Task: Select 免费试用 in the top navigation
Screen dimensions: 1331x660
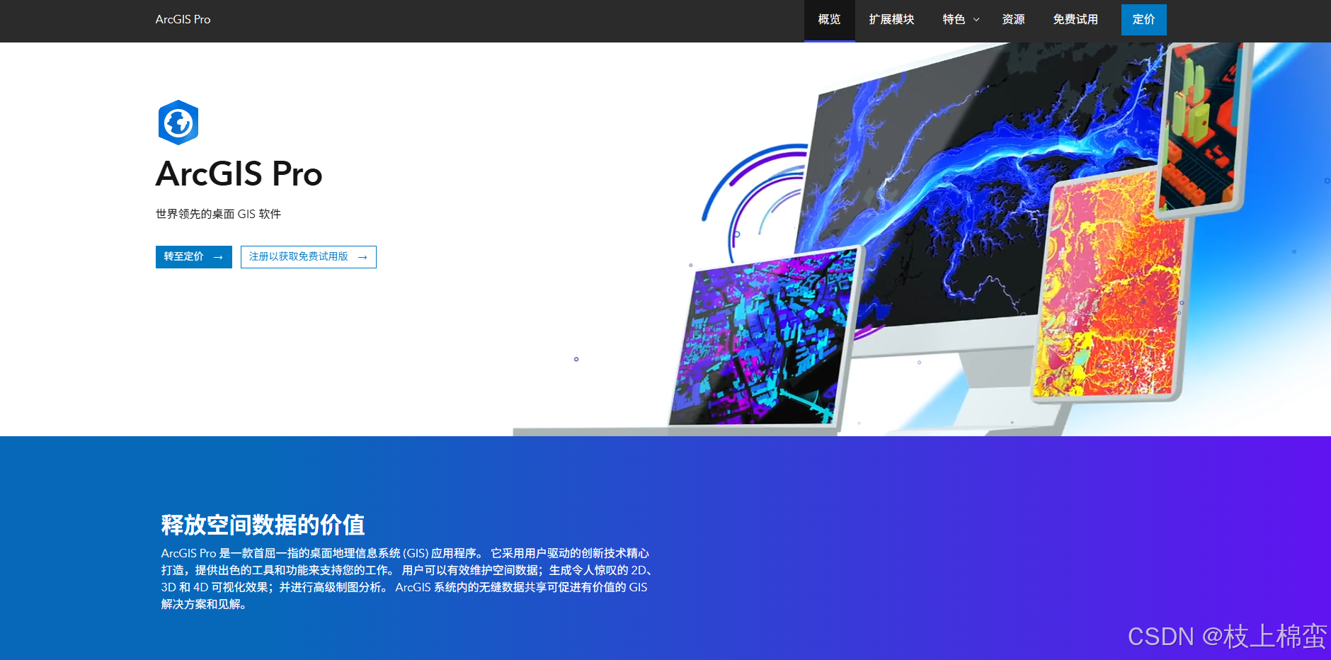Action: tap(1075, 20)
